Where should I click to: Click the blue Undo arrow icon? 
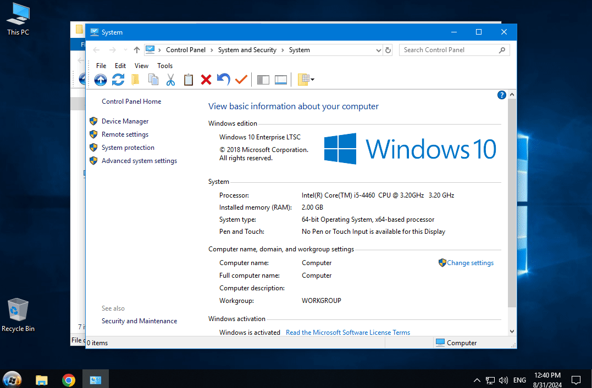[224, 79]
